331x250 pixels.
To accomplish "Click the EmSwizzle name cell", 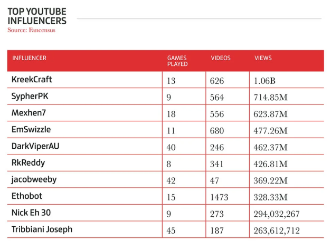I will coord(31,130).
